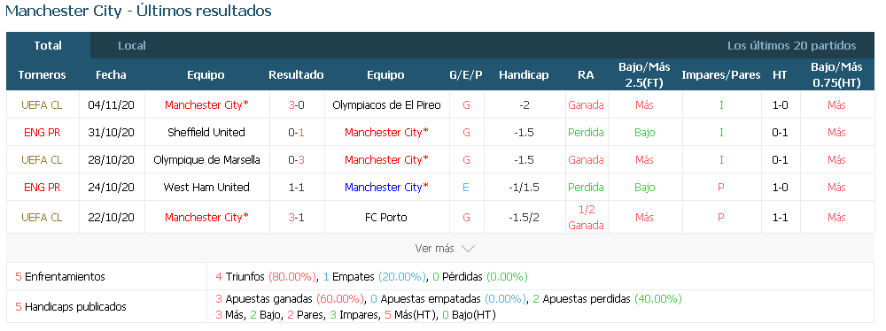The width and height of the screenshot is (886, 331).
Task: Click the Resultado column header
Action: [x=296, y=75]
